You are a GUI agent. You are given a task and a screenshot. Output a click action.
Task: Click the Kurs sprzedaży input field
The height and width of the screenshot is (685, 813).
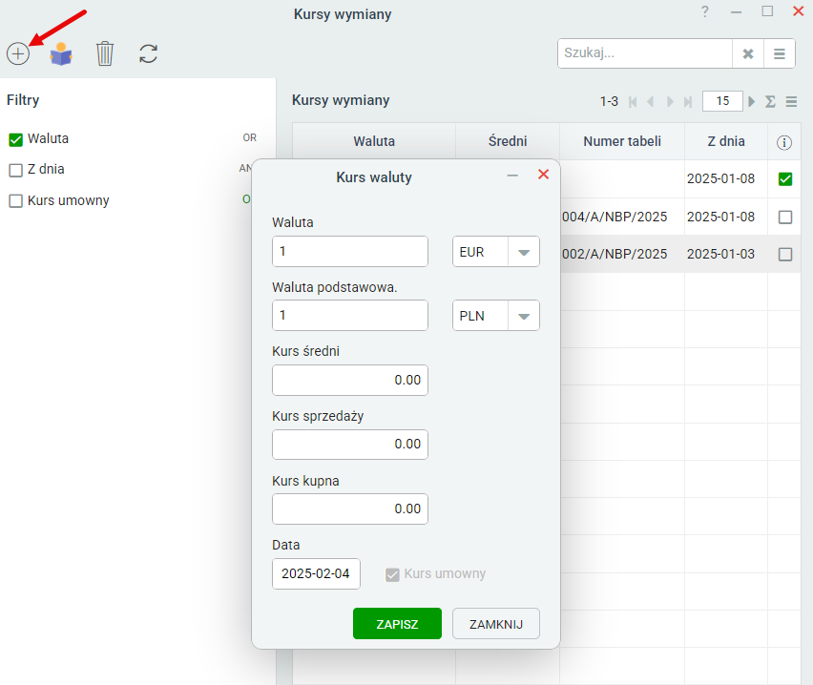pyautogui.click(x=350, y=445)
